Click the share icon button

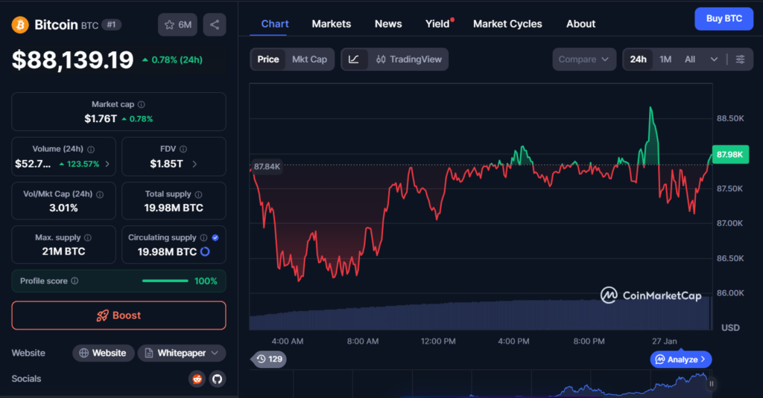click(x=215, y=25)
